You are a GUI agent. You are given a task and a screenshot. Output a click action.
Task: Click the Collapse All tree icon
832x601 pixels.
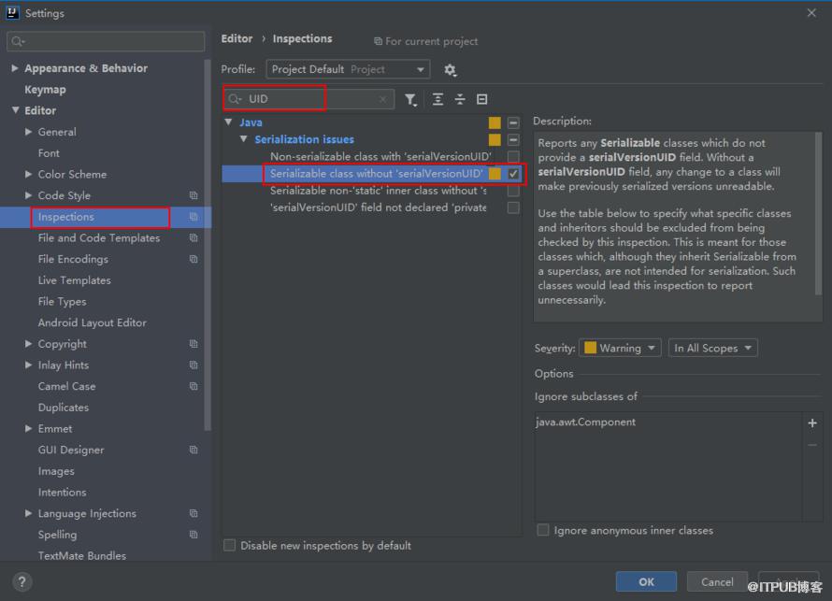click(460, 99)
